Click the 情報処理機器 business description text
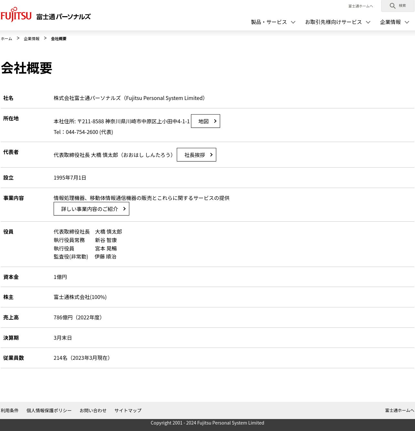415x431 pixels. [142, 198]
